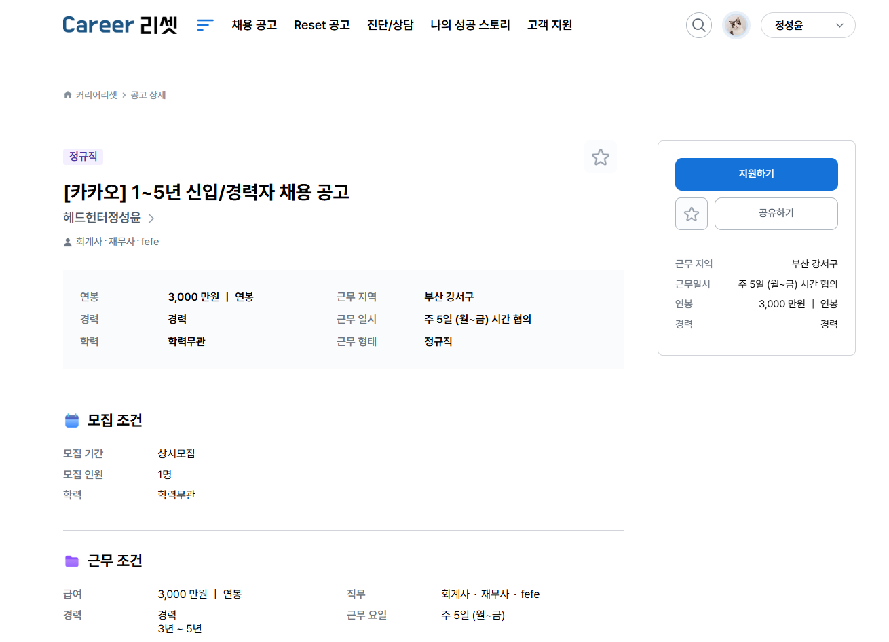The width and height of the screenshot is (889, 642).
Task: Click the person icon beside 회계사·재무사
Action: point(68,242)
